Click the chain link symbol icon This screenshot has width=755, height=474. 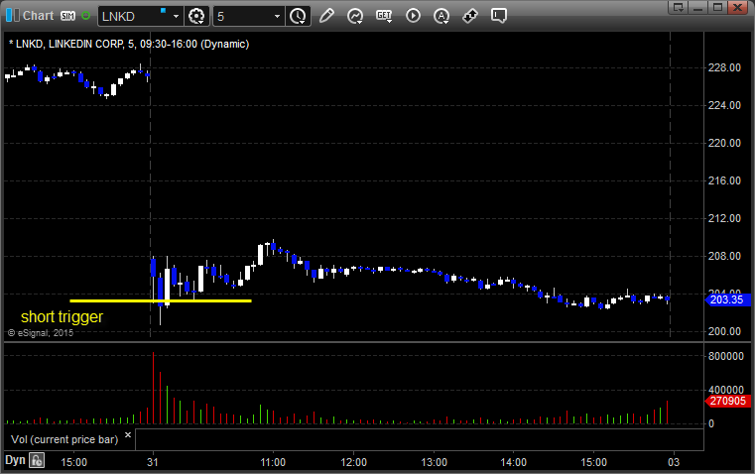(x=470, y=16)
